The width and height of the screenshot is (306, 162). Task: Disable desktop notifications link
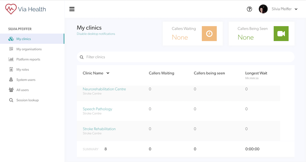click(x=96, y=34)
